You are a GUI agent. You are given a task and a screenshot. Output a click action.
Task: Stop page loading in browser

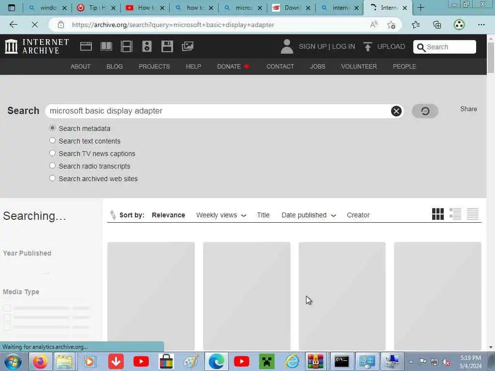tap(35, 25)
